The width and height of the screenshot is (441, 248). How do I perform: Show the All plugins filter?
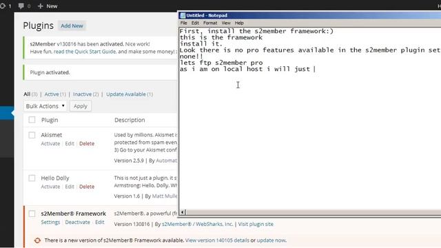[27, 94]
